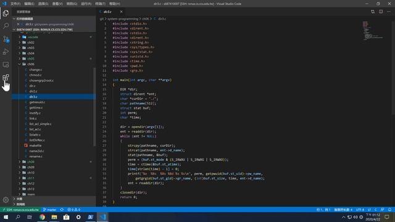The height and width of the screenshot is (222, 395).
Task: Open the first menu in the menu bar
Action: (15, 4)
